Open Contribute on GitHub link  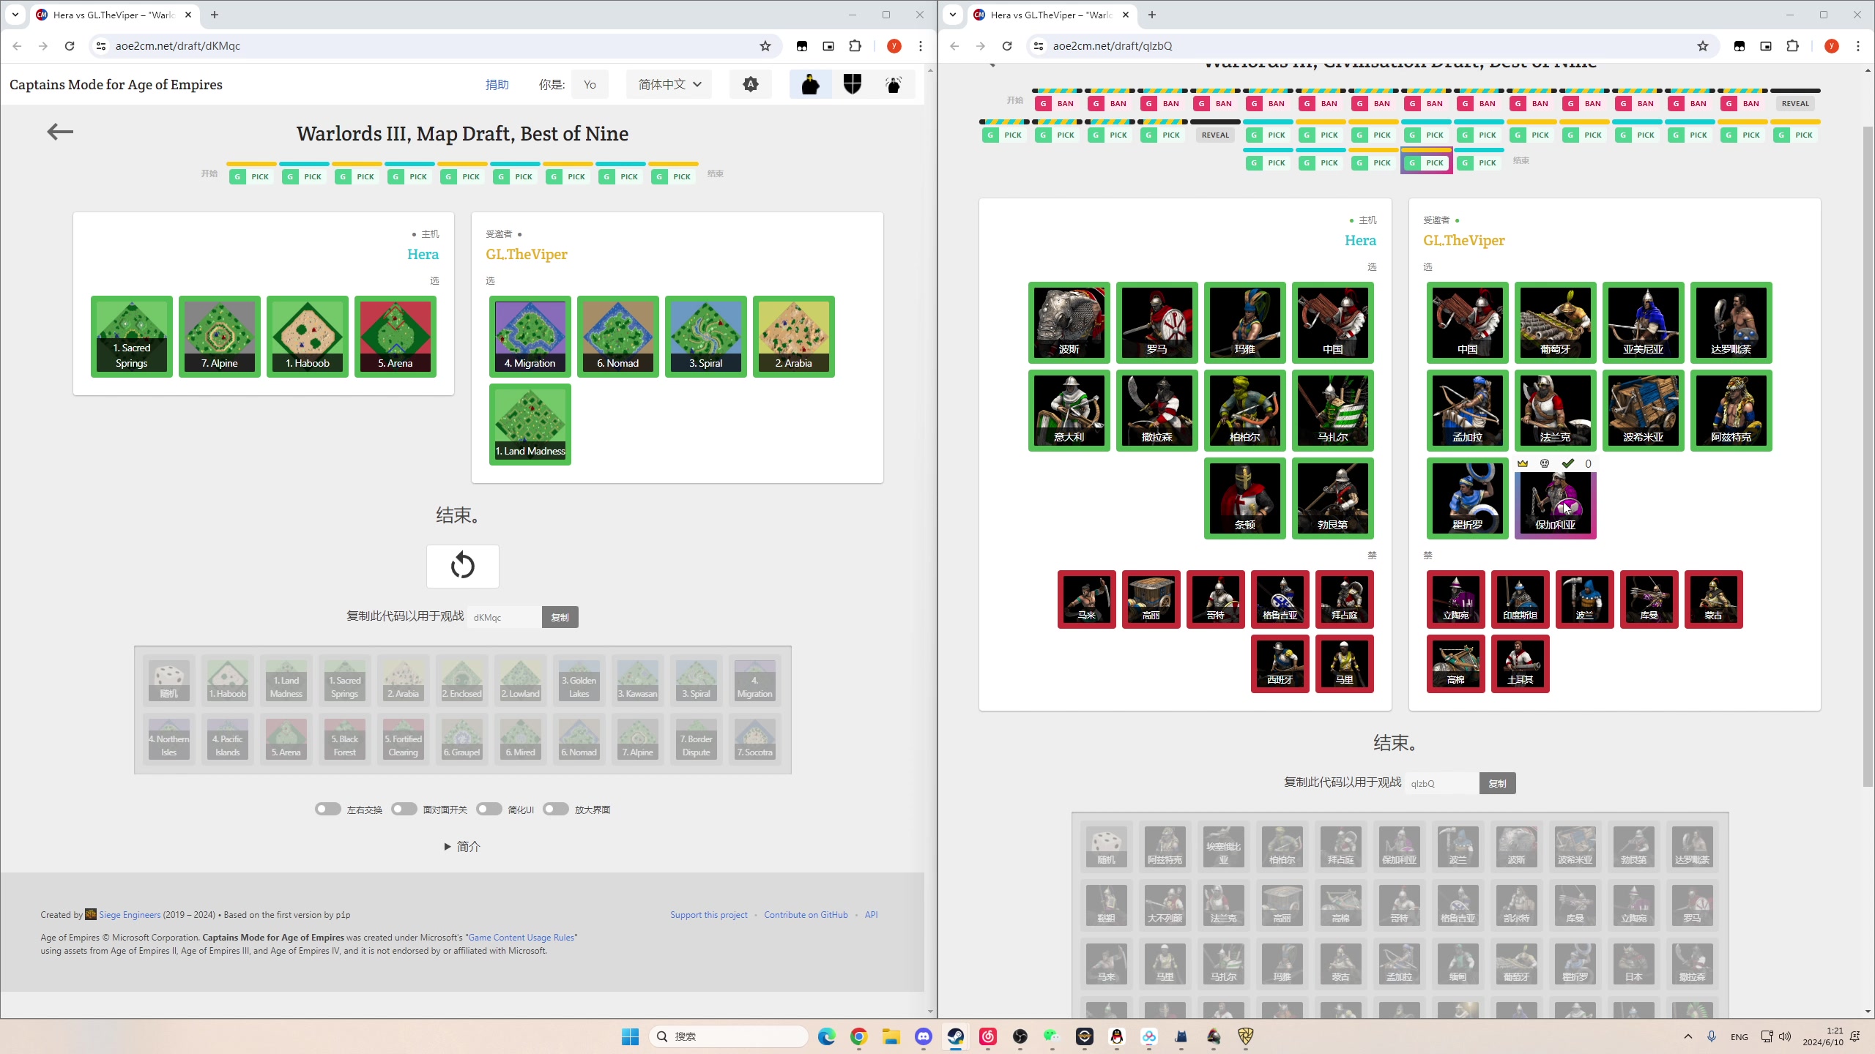coord(806,914)
